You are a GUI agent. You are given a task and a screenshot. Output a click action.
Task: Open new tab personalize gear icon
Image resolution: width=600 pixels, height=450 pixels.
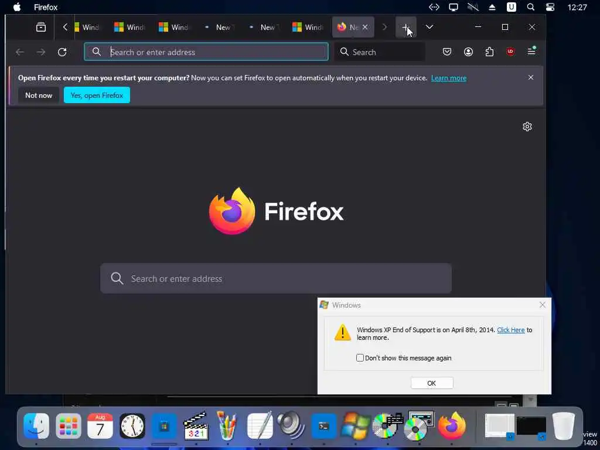pos(527,127)
